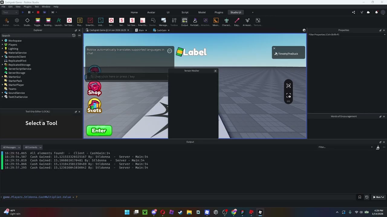This screenshot has height=217, width=387.
Task: Open the in-game Shop button
Action: point(94,88)
